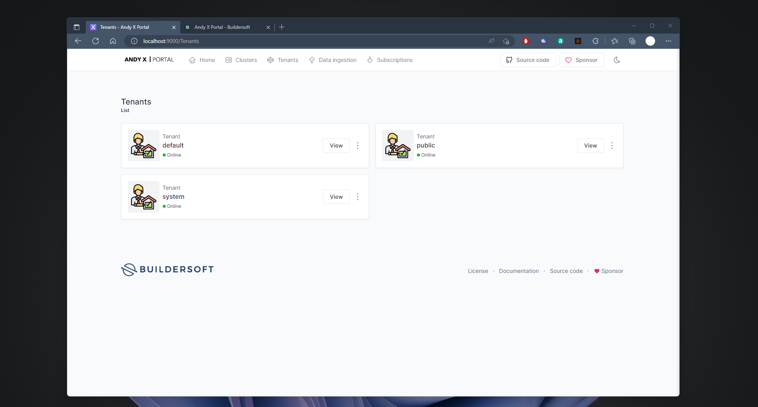The image size is (758, 407).
Task: Open Tenants navigation item
Action: pos(283,60)
